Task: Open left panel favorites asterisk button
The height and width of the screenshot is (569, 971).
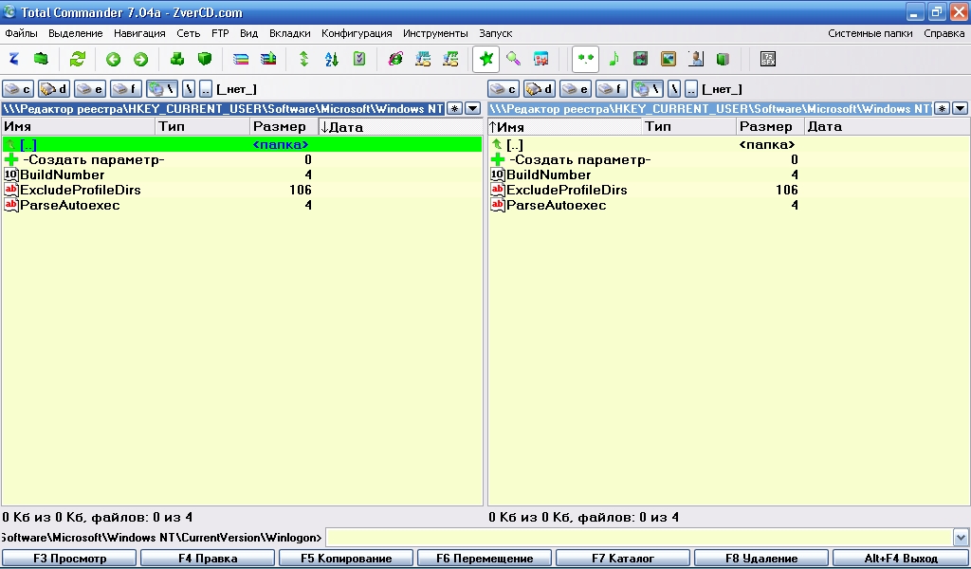Action: point(454,108)
